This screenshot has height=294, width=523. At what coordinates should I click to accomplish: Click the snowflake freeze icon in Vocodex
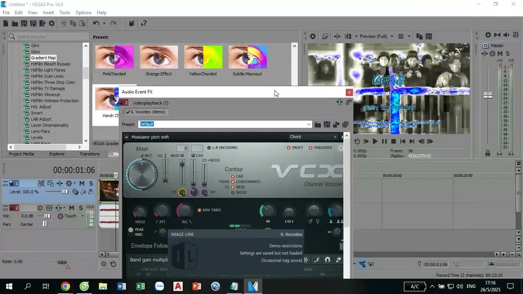point(306,260)
